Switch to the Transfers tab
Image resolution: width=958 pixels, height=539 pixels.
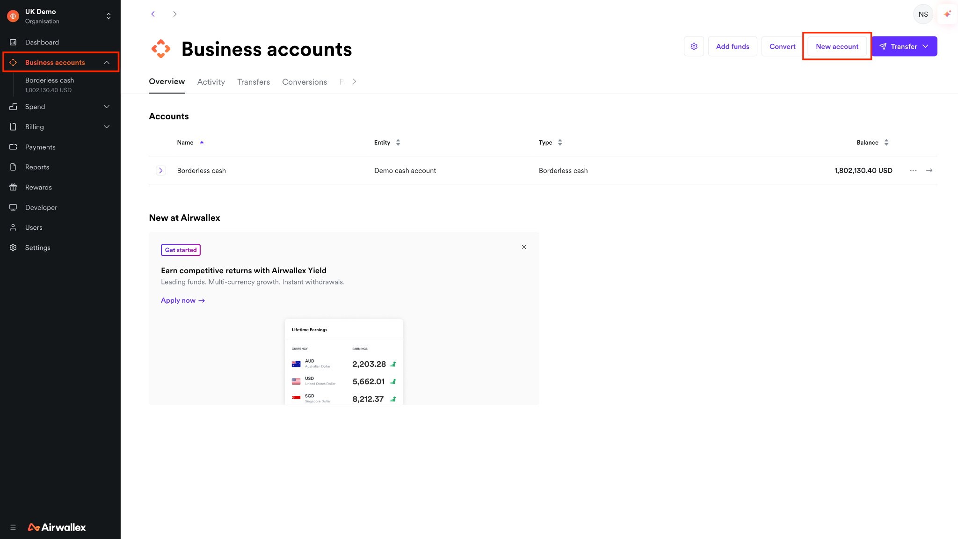(254, 82)
